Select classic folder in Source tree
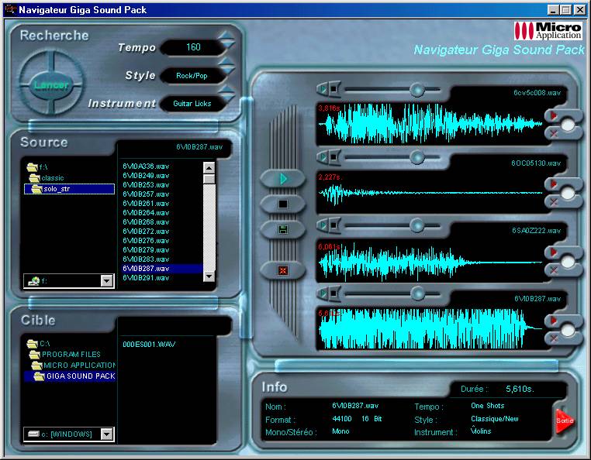This screenshot has height=460, width=591. [47, 177]
